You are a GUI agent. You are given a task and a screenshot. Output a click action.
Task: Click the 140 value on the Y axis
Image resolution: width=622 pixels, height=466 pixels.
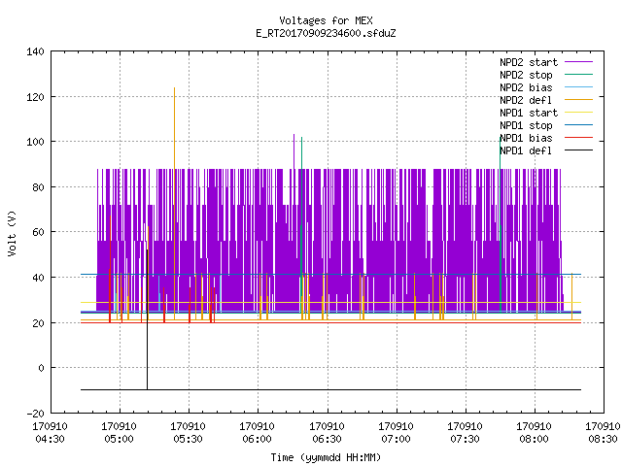[x=35, y=51]
